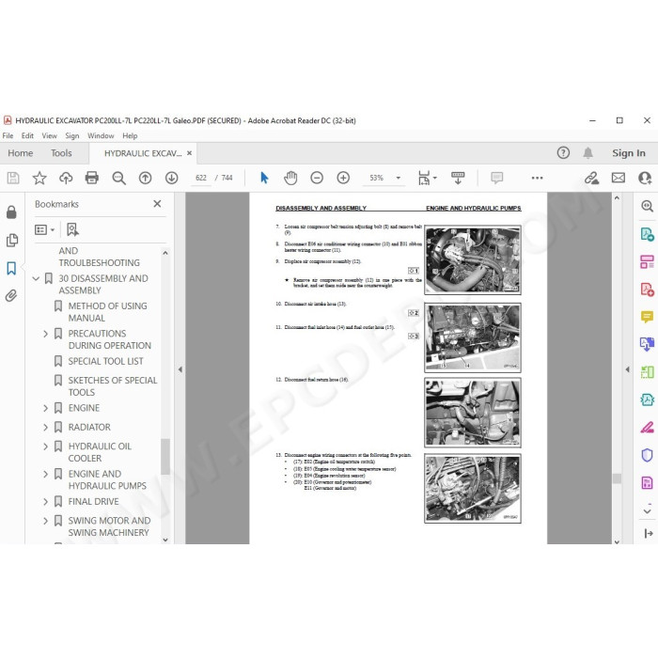This screenshot has height=658, width=658.
Task: Open the Fill & Sign tool
Action: point(647,427)
